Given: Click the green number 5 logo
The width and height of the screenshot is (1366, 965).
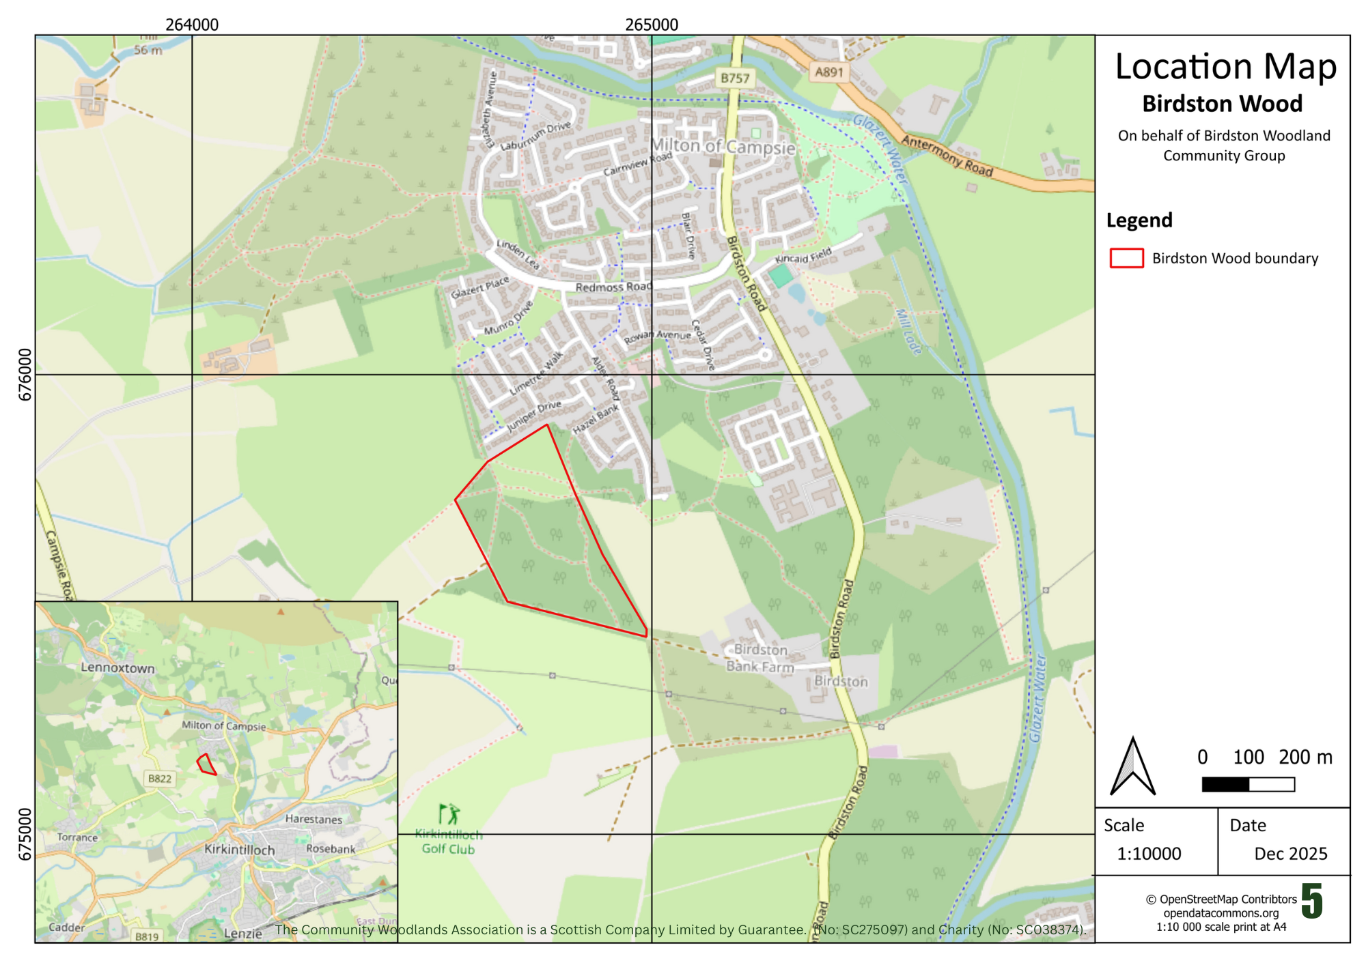Looking at the screenshot, I should coord(1311,900).
